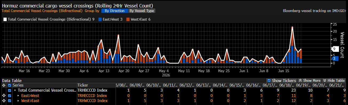This screenshot has height=105, width=348.
Task: Expand the West>East series row
Action: coord(18,101)
